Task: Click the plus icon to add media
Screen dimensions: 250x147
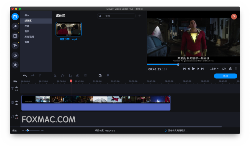Action: point(140,16)
